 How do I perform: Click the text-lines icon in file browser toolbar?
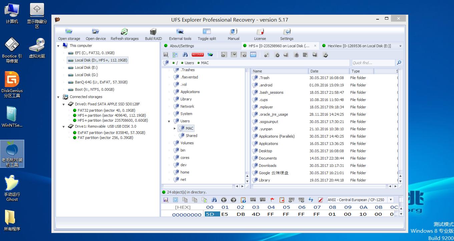point(305,55)
